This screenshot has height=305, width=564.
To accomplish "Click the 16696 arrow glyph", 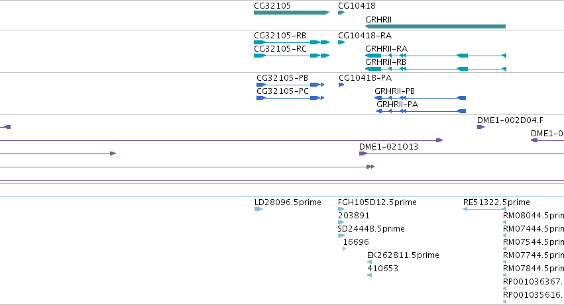I will coord(345,249).
